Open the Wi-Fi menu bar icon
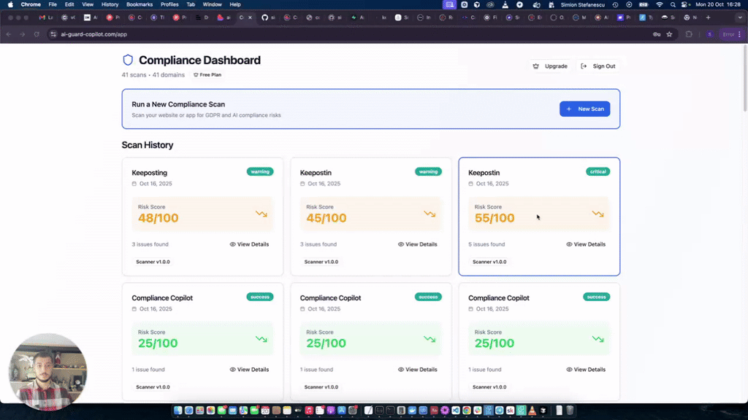This screenshot has width=748, height=420. coord(660,5)
